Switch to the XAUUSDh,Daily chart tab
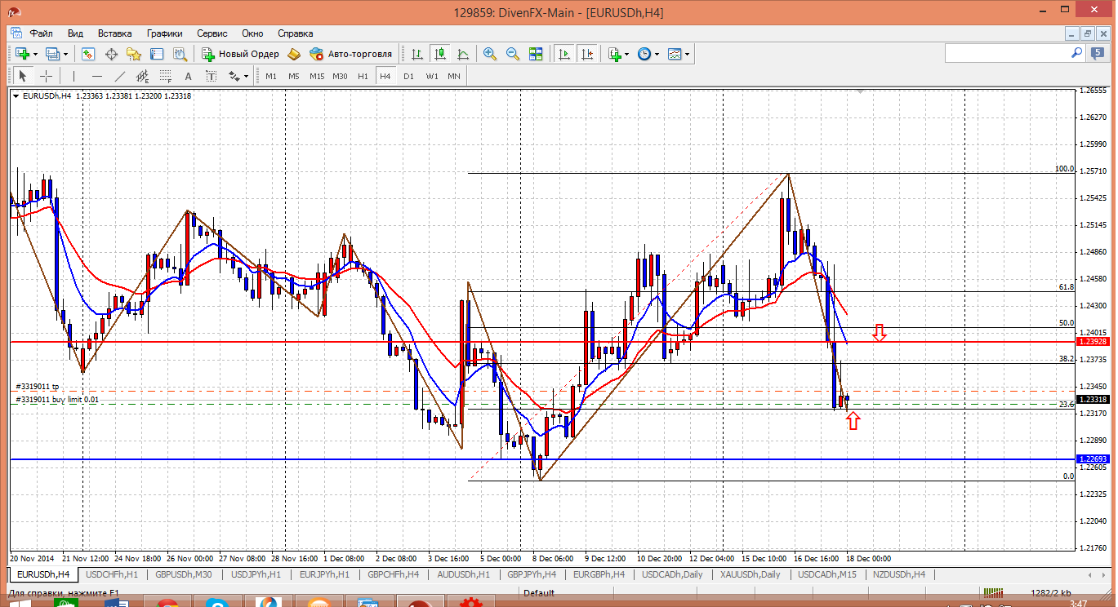The height and width of the screenshot is (607, 1118). [x=750, y=574]
